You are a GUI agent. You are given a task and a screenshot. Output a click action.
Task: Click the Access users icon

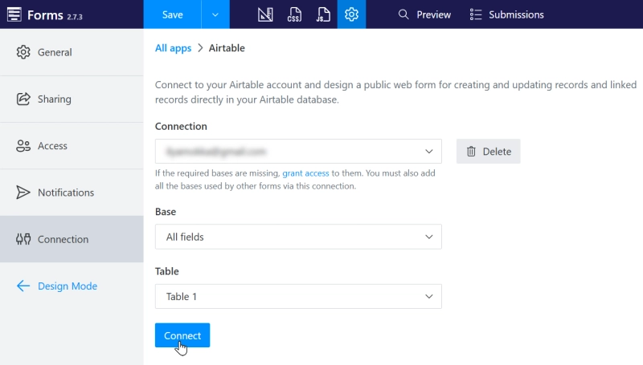tap(23, 146)
